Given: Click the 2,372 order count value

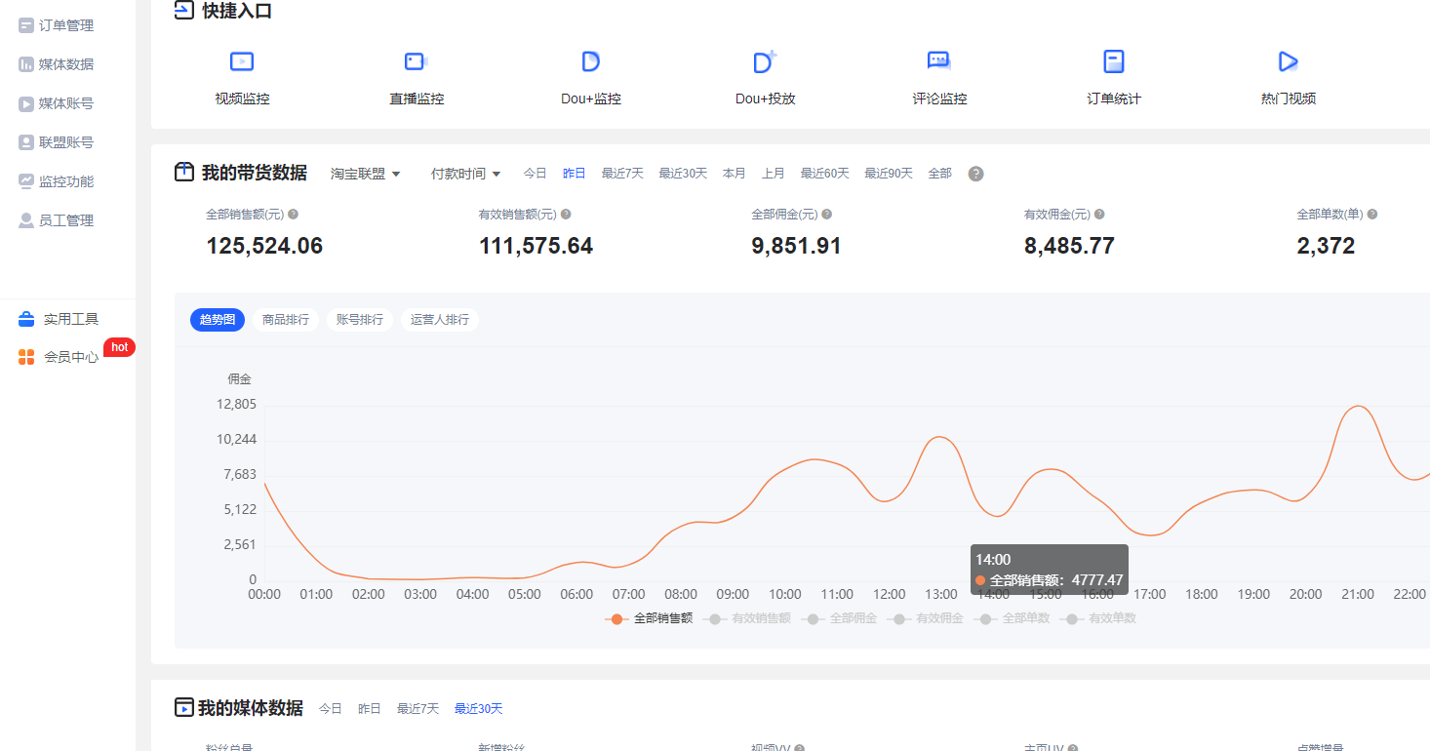Looking at the screenshot, I should (1326, 247).
